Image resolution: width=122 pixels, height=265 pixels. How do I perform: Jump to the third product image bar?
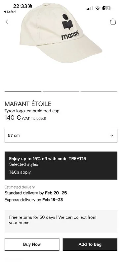pos(99,92)
